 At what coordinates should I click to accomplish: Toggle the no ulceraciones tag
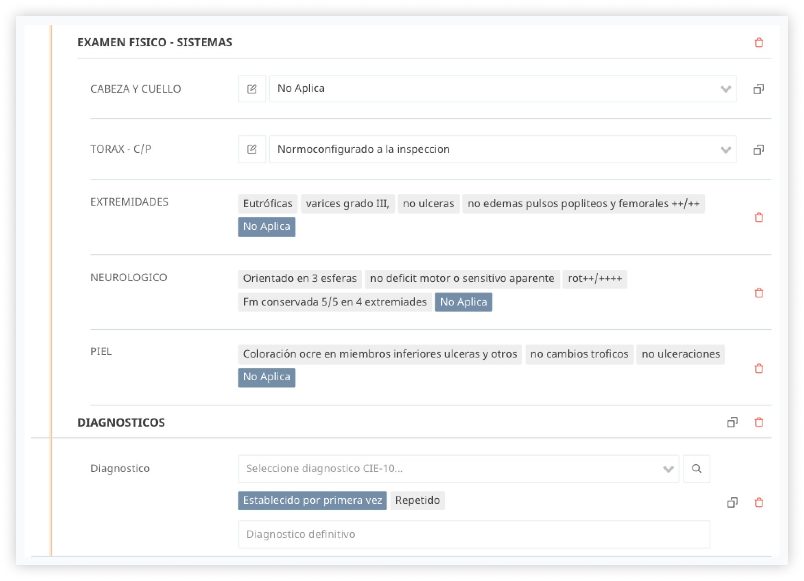tap(681, 354)
